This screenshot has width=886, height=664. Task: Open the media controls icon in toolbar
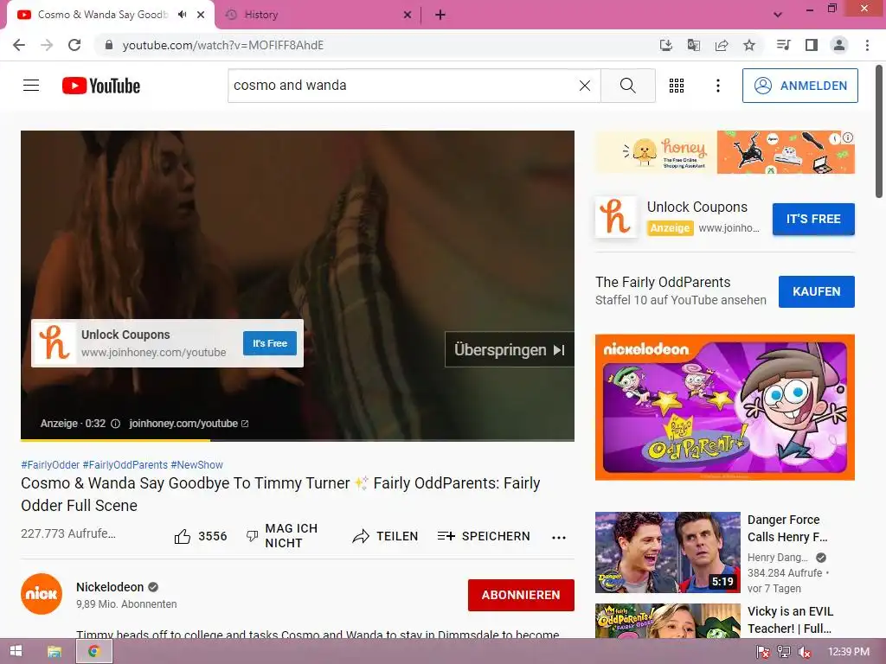(x=783, y=45)
